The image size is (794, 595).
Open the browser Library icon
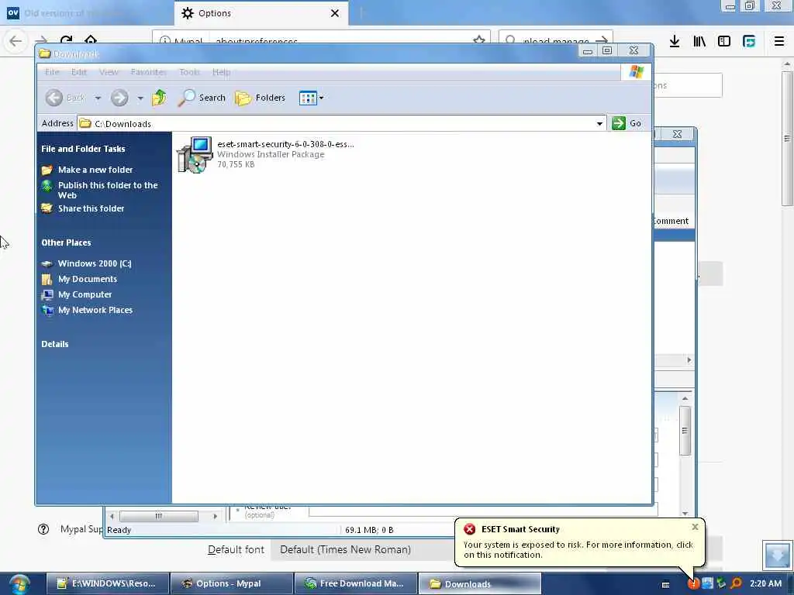(699, 41)
